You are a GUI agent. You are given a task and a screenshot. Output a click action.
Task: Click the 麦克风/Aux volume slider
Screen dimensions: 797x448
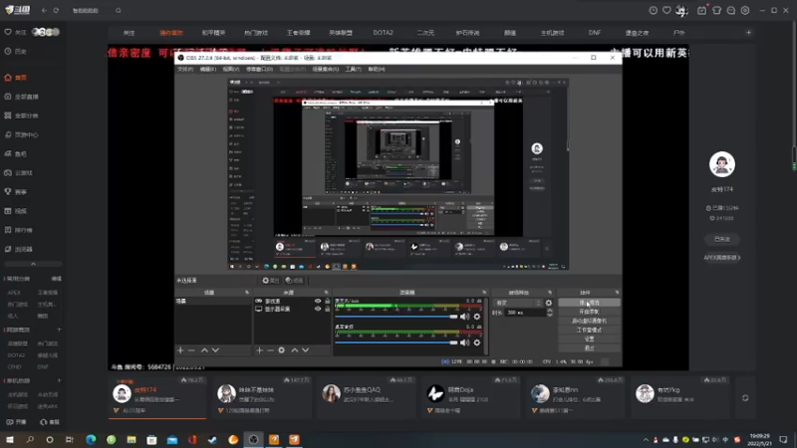(396, 317)
